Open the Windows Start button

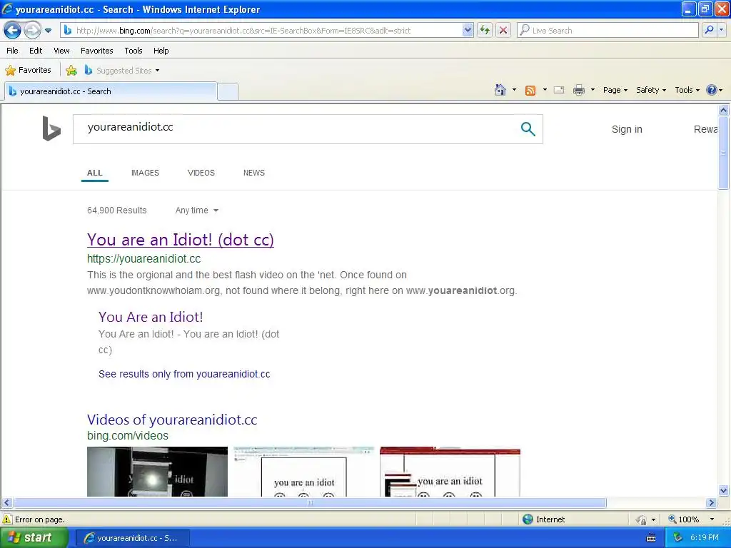[34, 538]
